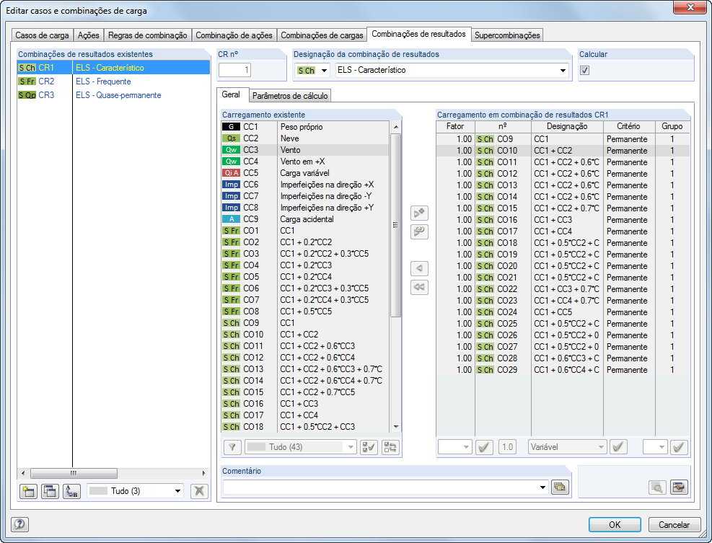Open the group number dropdown
Image resolution: width=712 pixels, height=543 pixels.
(x=661, y=447)
